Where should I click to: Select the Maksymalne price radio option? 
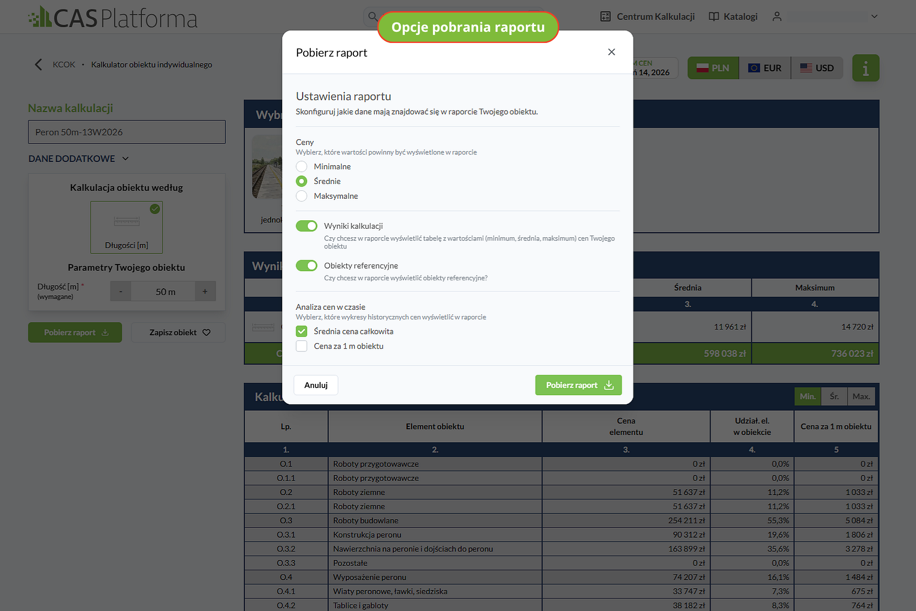(x=301, y=196)
